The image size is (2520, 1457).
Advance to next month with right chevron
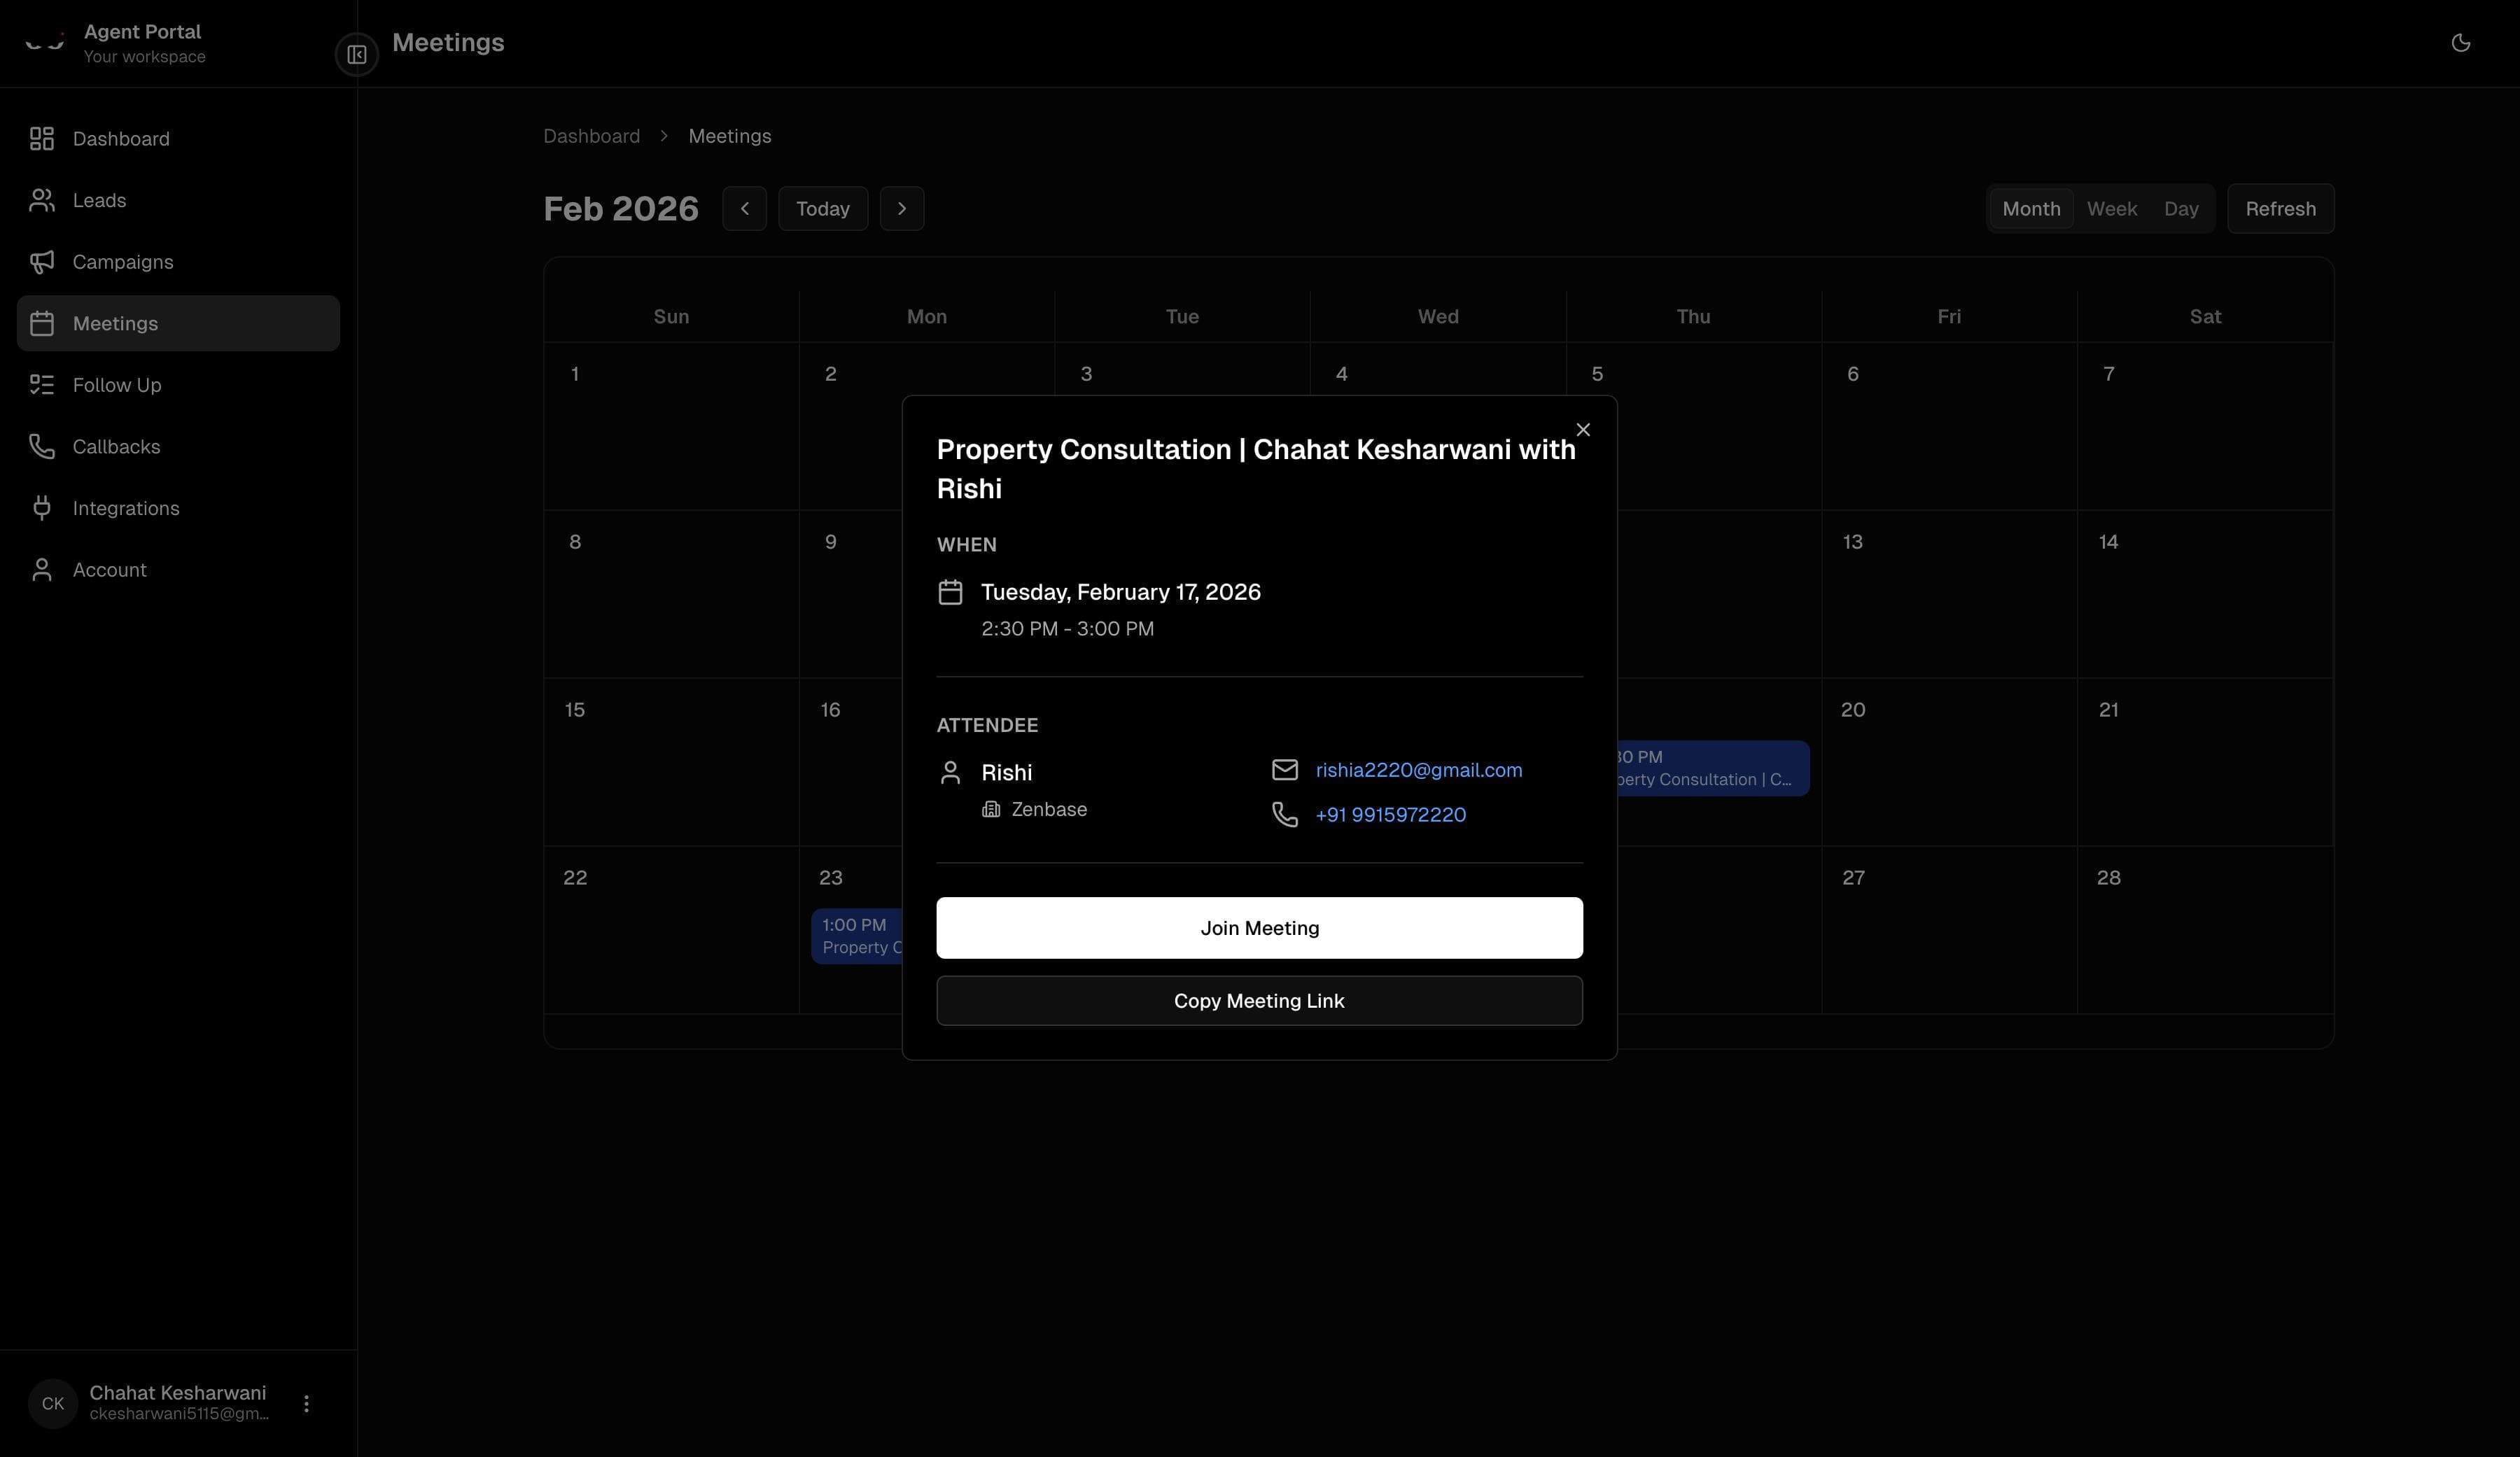902,208
